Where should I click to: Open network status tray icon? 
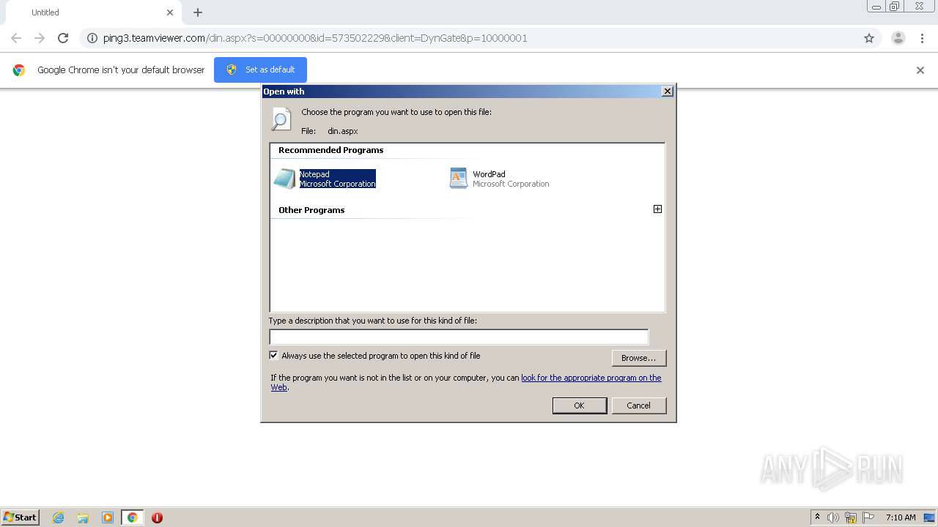[851, 517]
